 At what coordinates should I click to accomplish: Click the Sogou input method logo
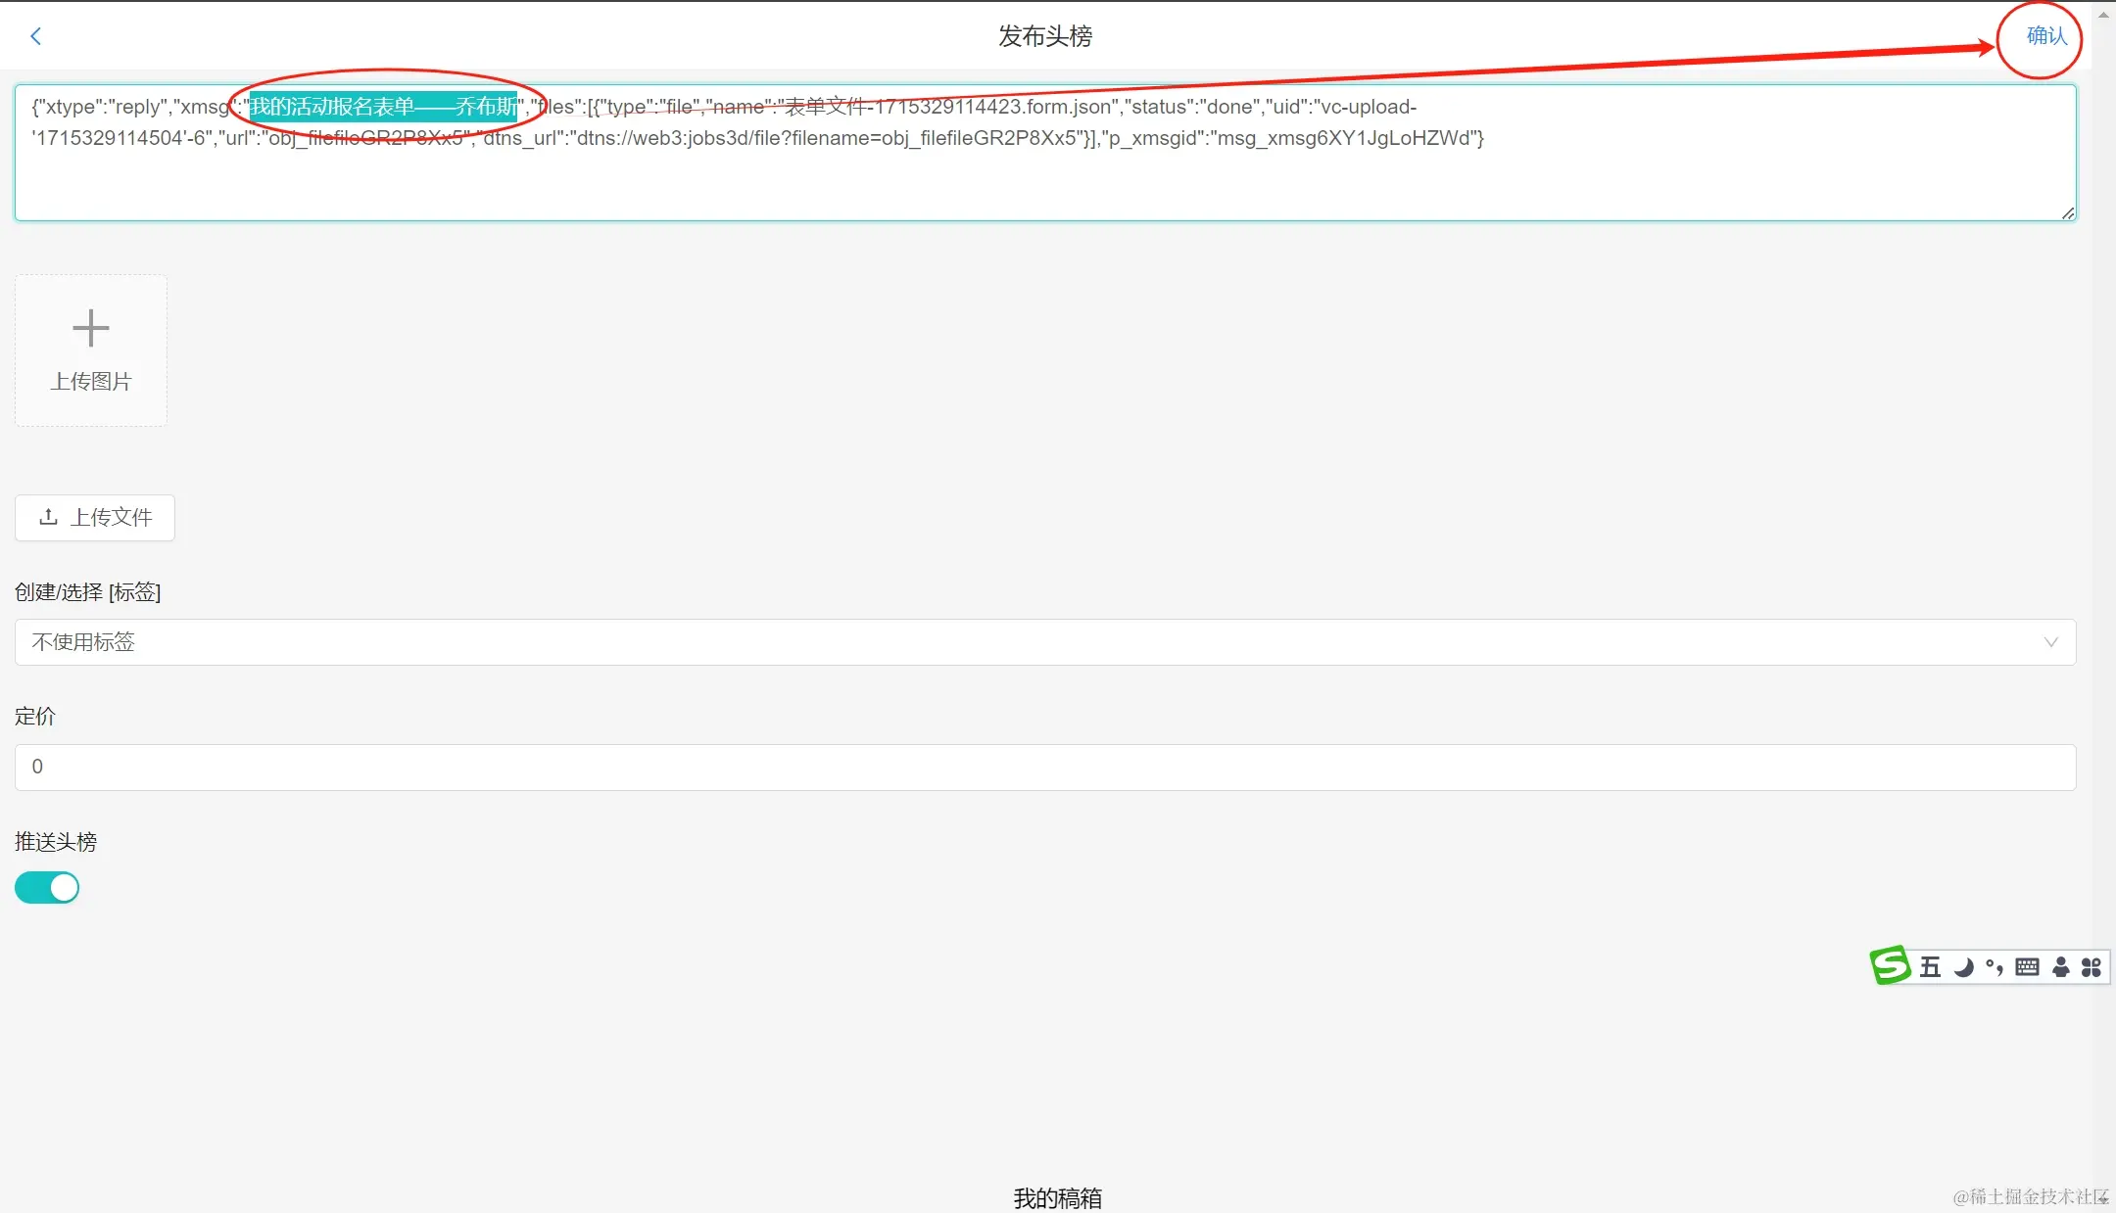[1890, 966]
